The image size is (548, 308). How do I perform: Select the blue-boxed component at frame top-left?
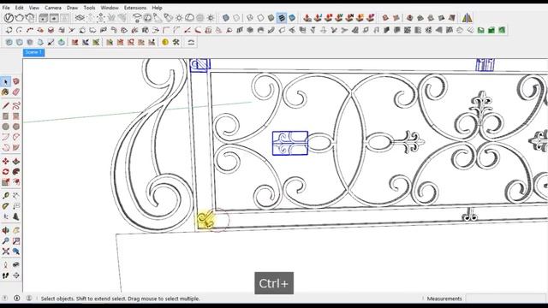200,65
